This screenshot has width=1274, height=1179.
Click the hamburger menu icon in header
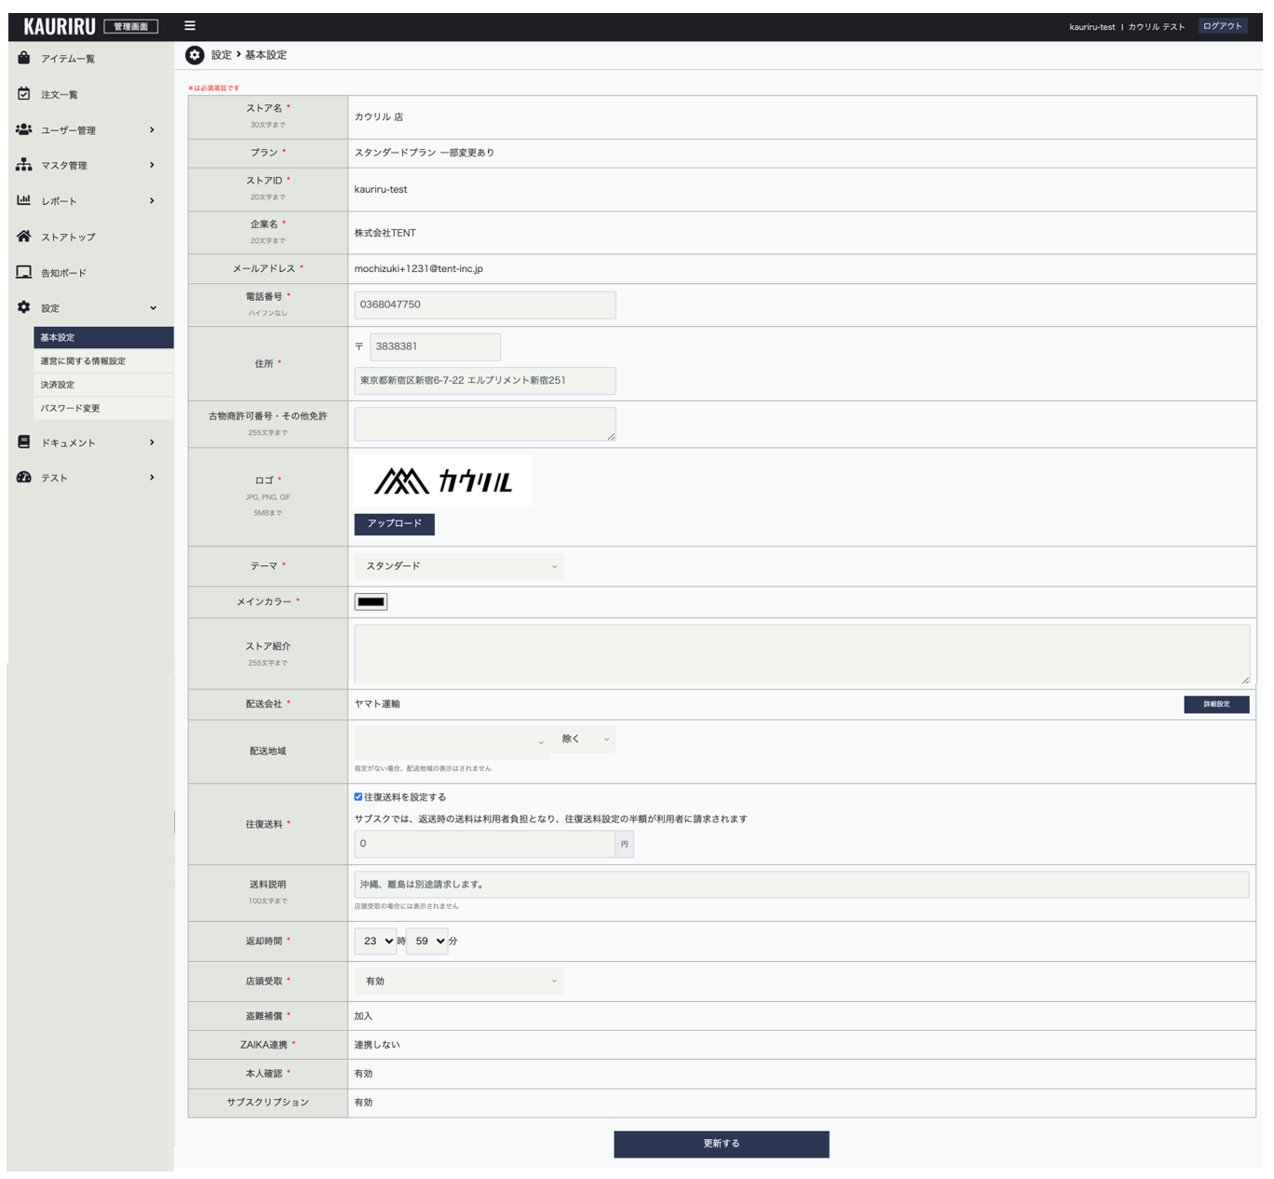[x=190, y=26]
